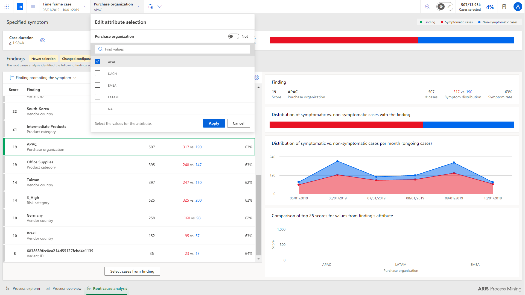This screenshot has height=295, width=525.
Task: Open Case duration settings gear
Action: click(42, 40)
